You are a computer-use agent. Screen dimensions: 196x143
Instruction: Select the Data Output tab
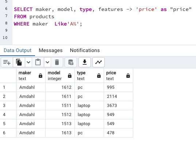[x=18, y=50]
